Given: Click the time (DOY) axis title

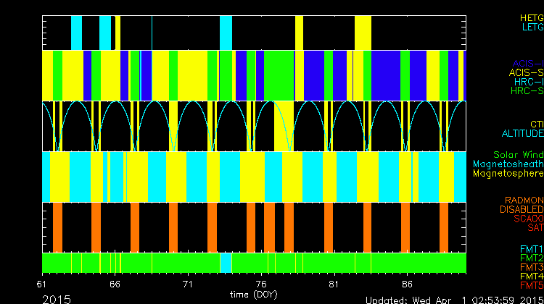Looking at the screenshot, I should (251, 295).
